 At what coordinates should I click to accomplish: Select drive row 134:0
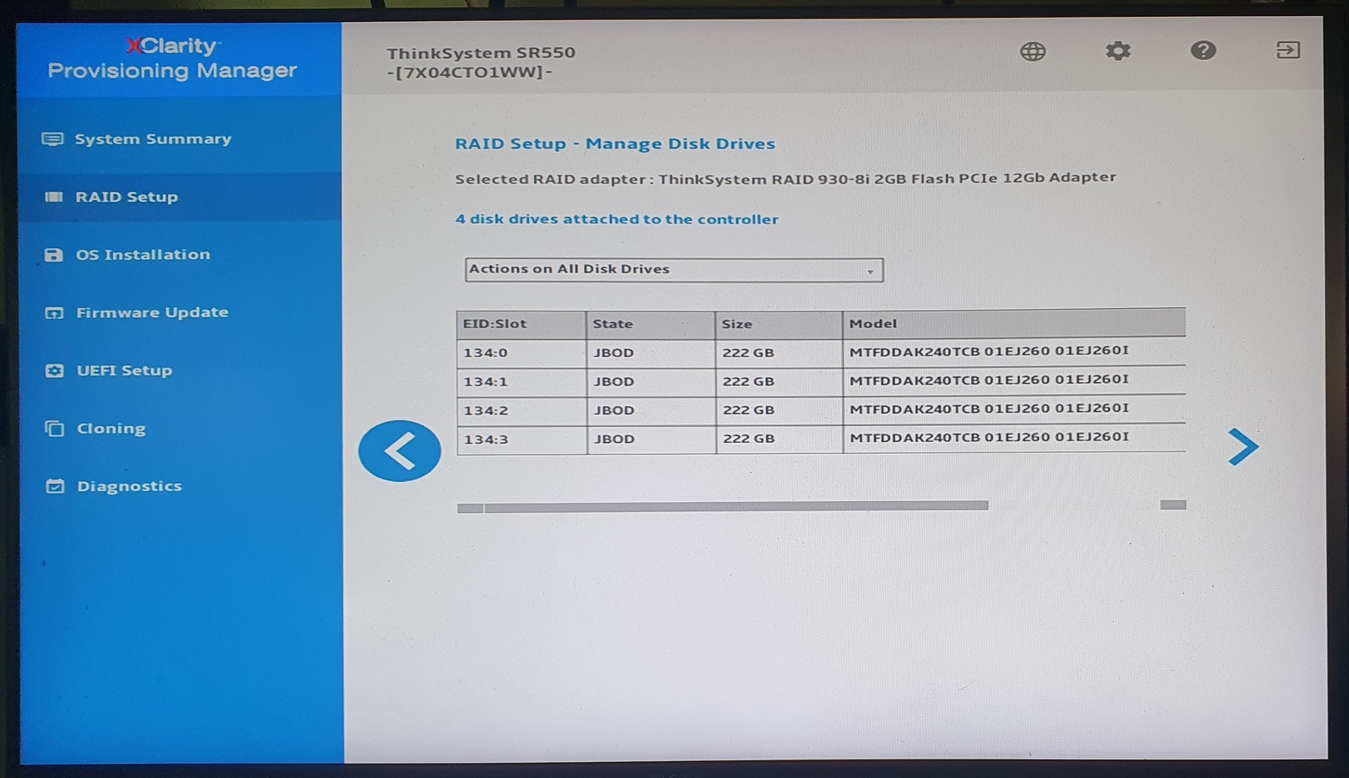[821, 353]
